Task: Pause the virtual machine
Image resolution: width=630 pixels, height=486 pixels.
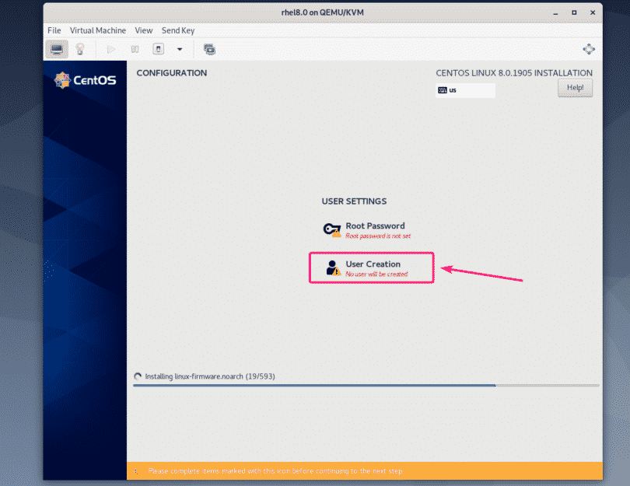Action: 134,48
